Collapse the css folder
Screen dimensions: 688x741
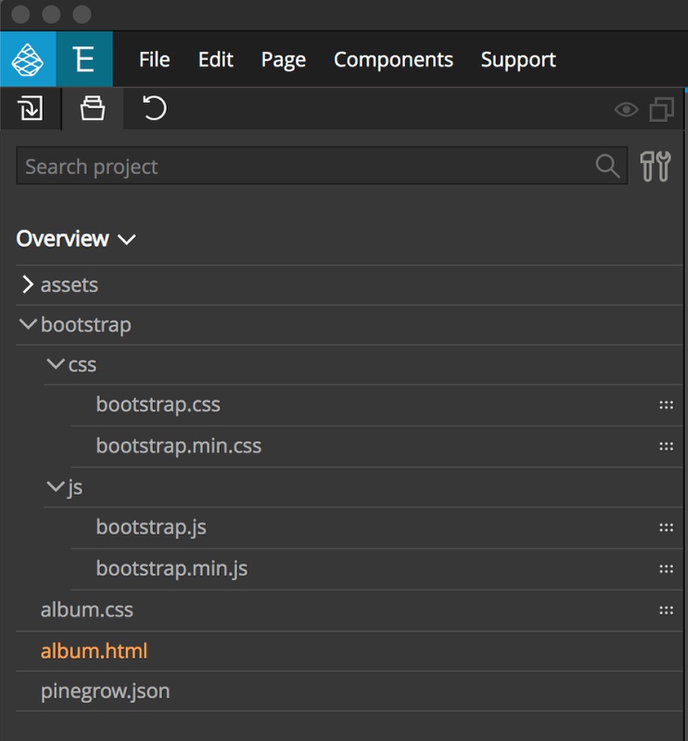[56, 364]
